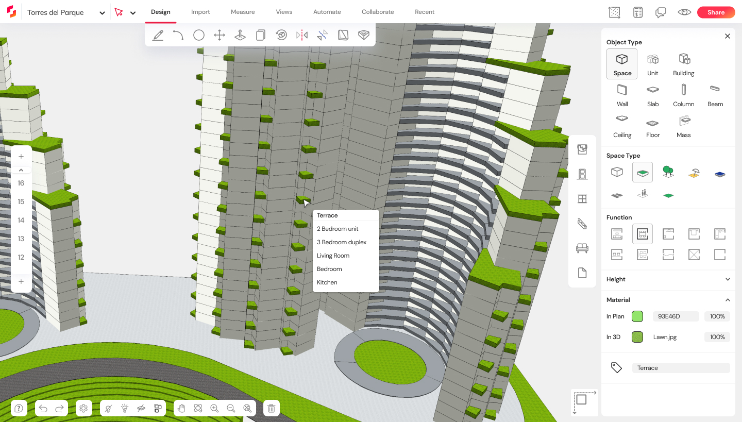Toggle the light bulb in the bottom toolbar
Image resolution: width=742 pixels, height=422 pixels.
[x=124, y=408]
